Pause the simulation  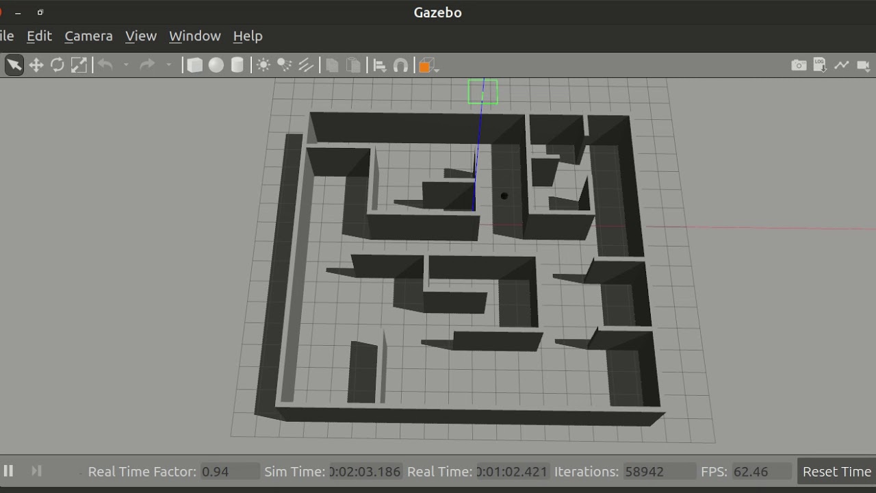coord(9,471)
